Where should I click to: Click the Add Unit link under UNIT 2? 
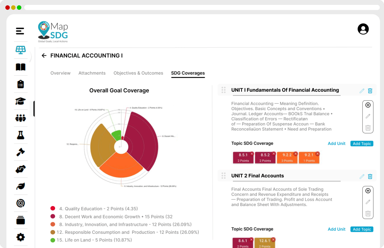pyautogui.click(x=337, y=229)
